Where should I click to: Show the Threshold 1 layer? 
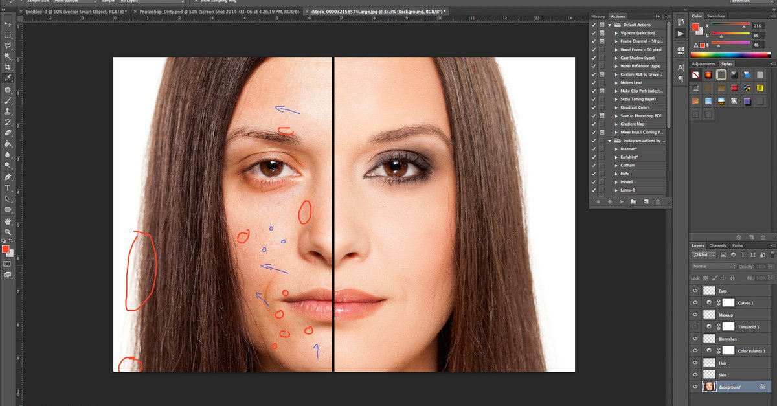(x=695, y=327)
